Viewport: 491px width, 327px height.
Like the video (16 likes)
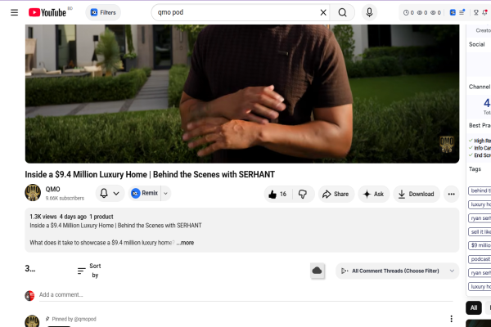278,194
